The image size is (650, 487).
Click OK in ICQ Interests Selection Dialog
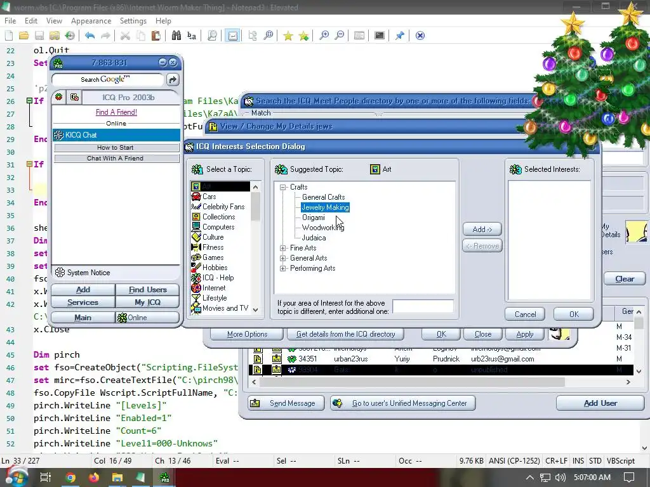coord(574,315)
